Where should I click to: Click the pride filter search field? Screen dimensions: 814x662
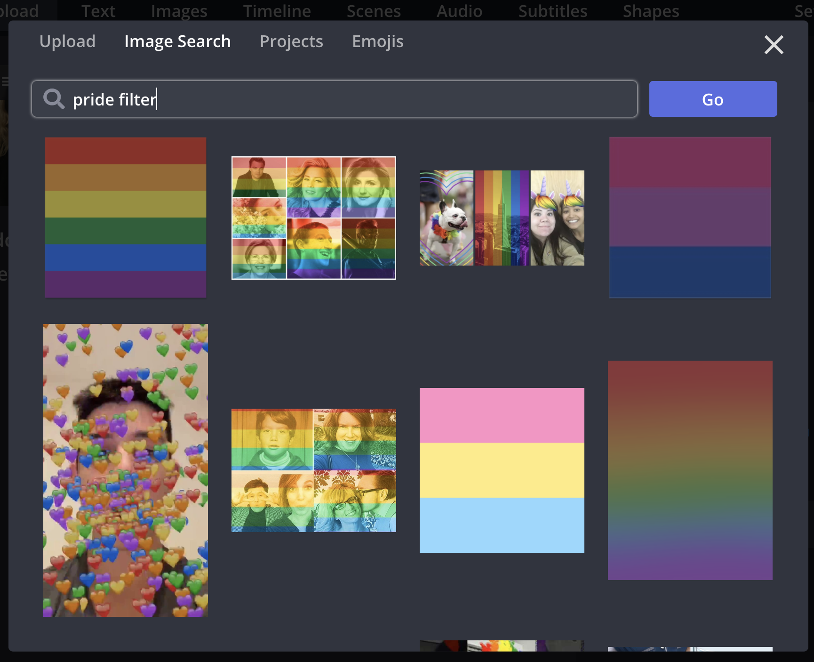tap(348, 99)
